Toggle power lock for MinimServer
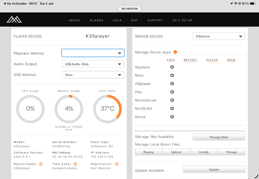The height and width of the screenshot is (179, 259). pos(172,100)
